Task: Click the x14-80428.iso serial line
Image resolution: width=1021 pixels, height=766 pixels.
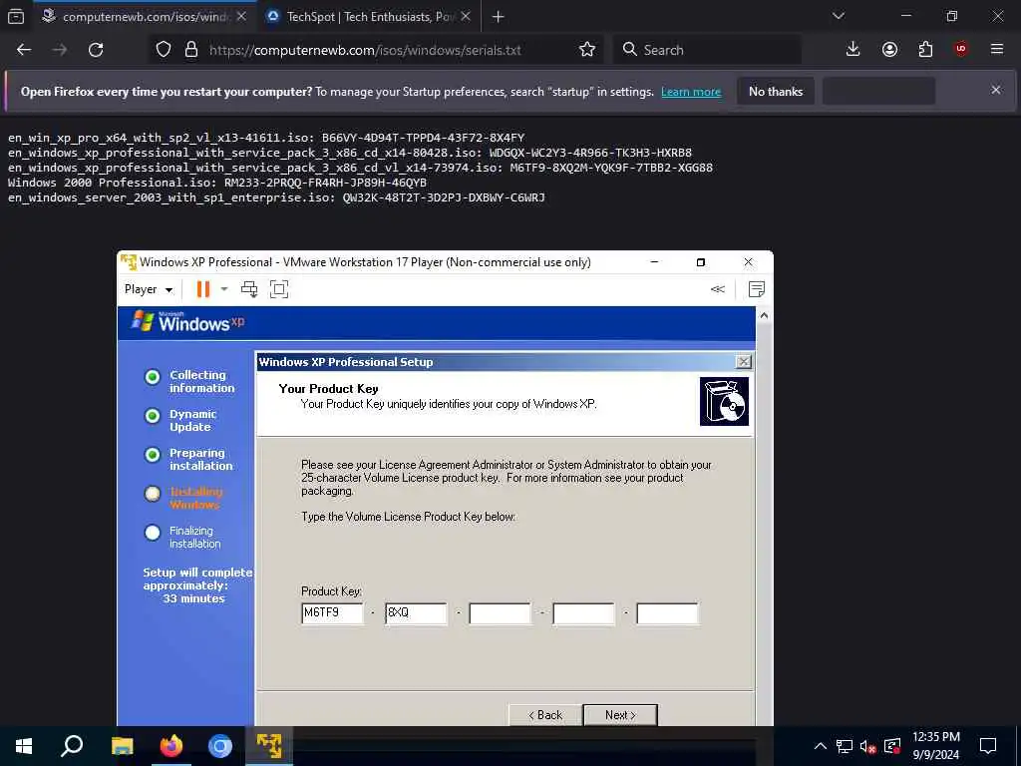Action: pyautogui.click(x=350, y=153)
